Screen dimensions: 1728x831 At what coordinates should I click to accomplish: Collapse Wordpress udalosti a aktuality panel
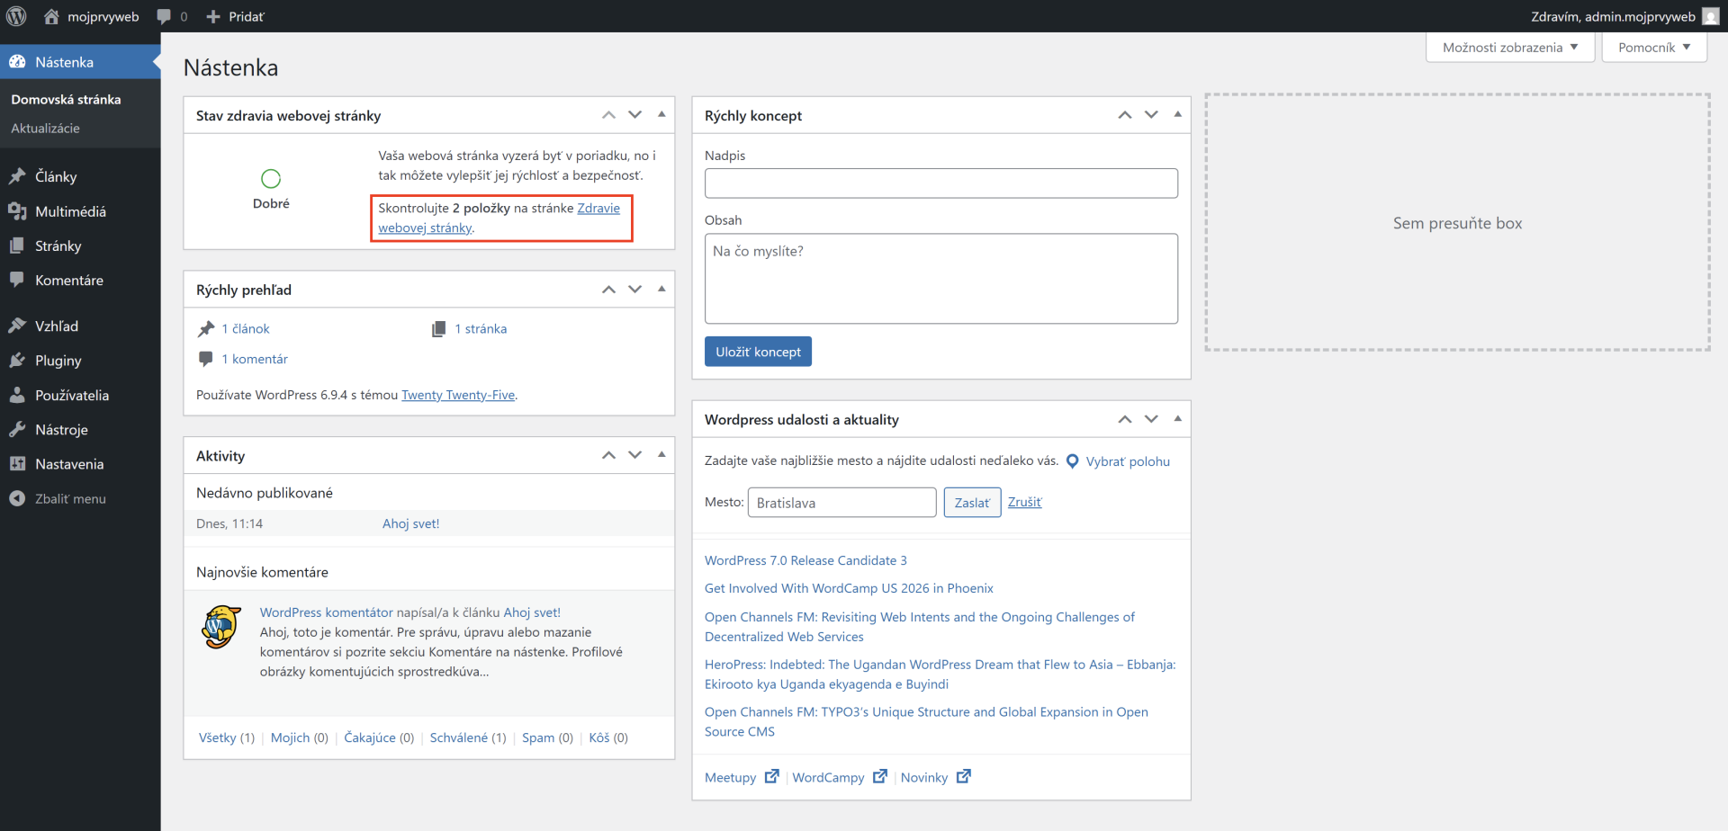click(1177, 419)
